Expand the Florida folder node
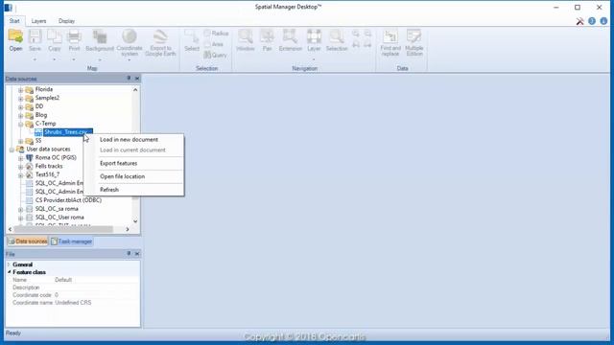The width and height of the screenshot is (614, 345). point(21,90)
